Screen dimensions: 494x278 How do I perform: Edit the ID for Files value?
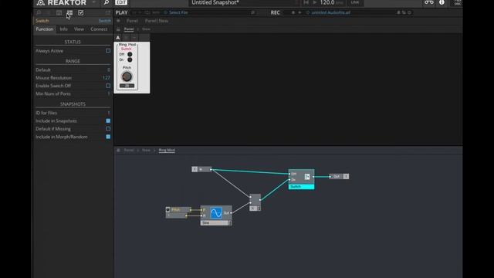point(109,113)
